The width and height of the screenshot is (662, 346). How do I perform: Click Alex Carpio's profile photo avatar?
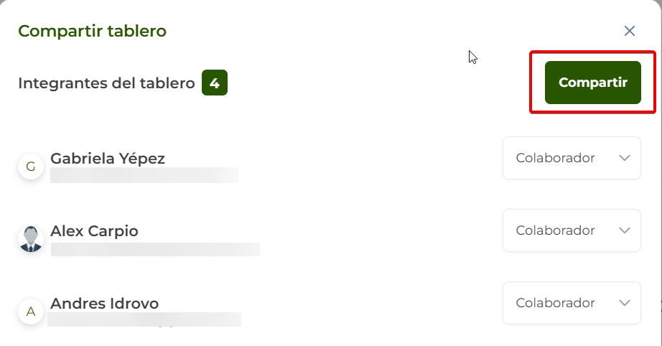[31, 239]
